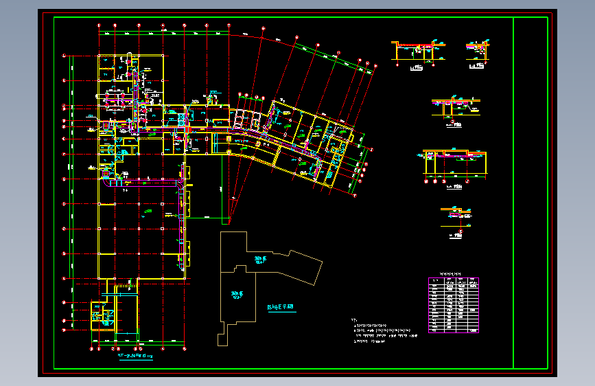595x386 pixels.
Task: Select the magenta-bordered data table
Action: (x=454, y=305)
